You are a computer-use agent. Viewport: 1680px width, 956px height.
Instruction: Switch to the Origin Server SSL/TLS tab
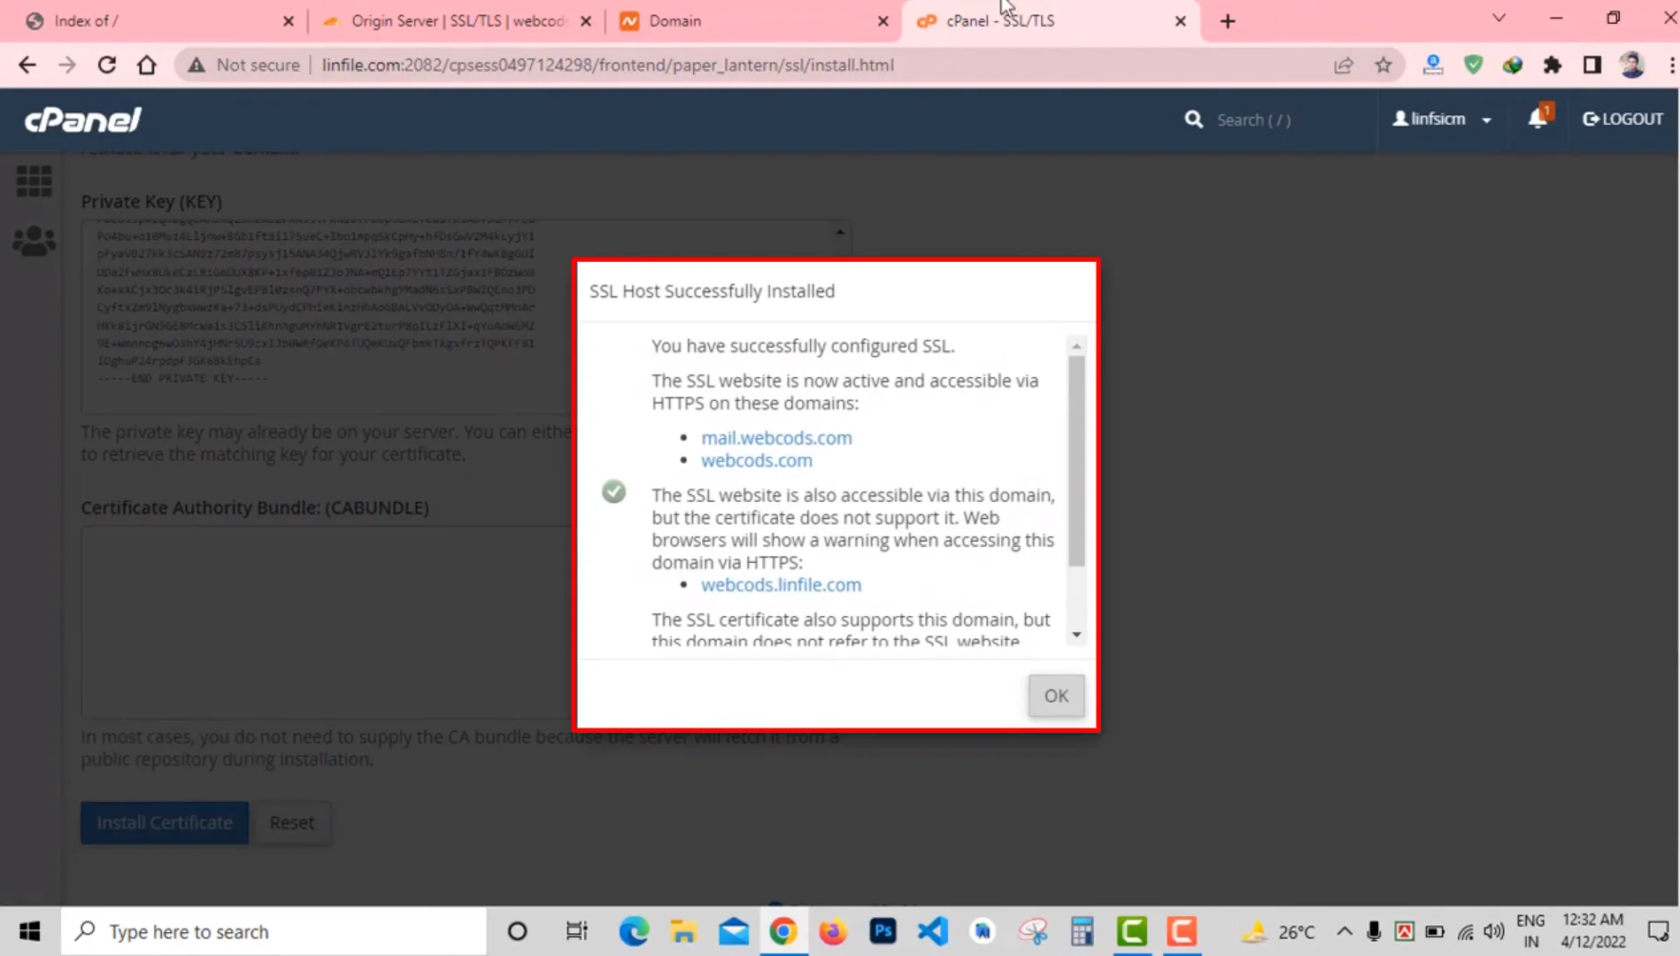(x=456, y=21)
